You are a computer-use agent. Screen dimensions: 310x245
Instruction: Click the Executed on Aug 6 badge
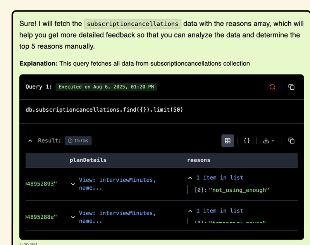[106, 87]
